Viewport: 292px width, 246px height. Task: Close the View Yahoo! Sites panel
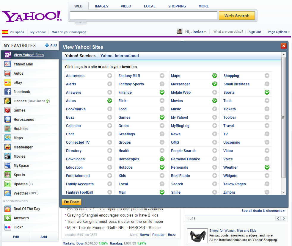point(283,46)
